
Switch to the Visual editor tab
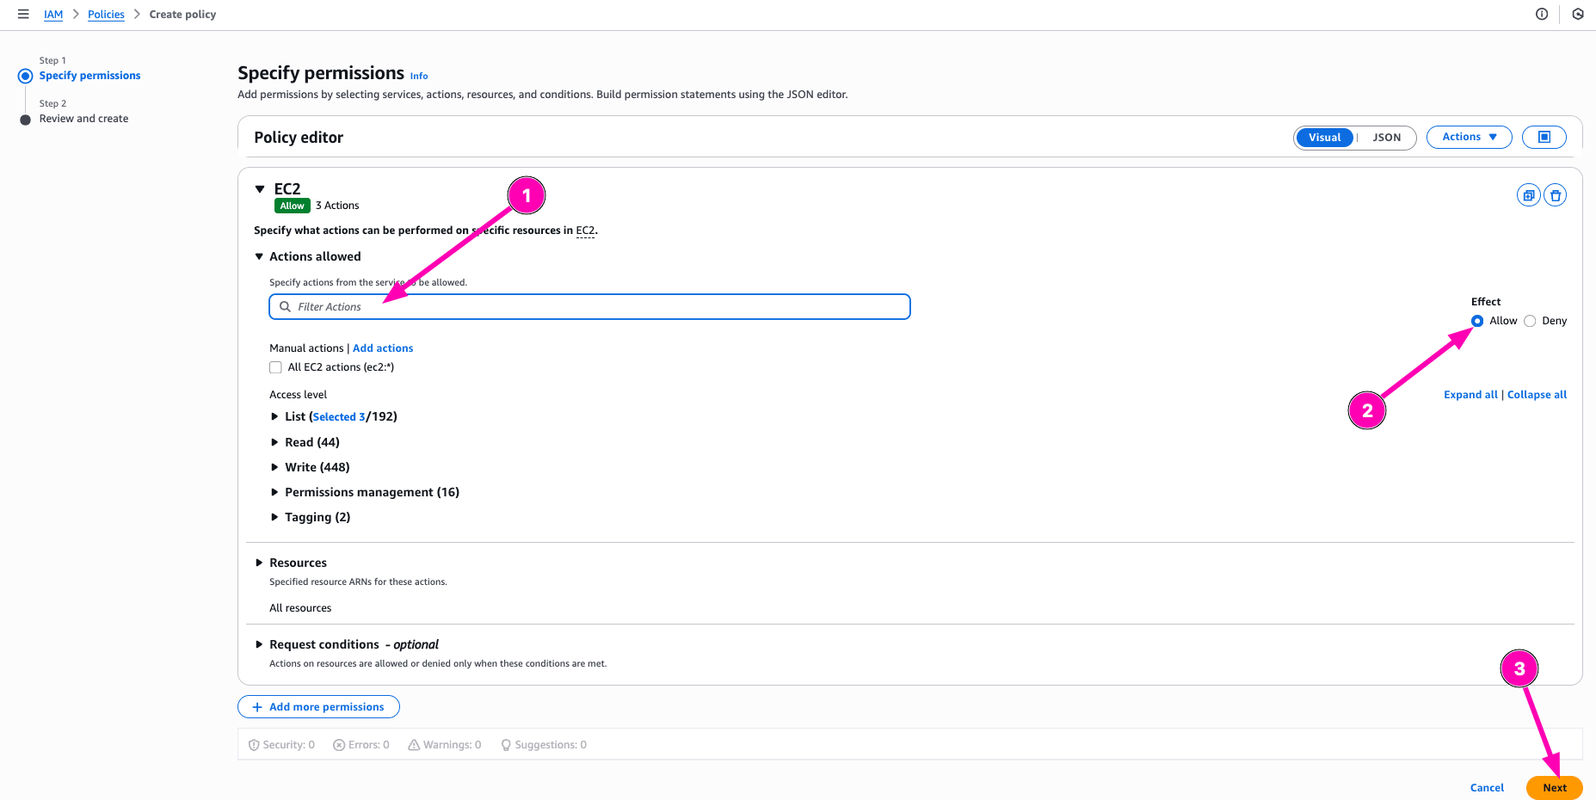(1324, 138)
